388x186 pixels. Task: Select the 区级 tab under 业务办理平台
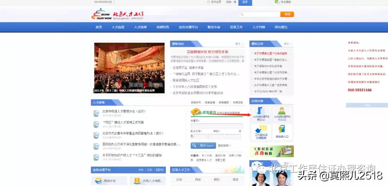pyautogui.click(x=150, y=170)
